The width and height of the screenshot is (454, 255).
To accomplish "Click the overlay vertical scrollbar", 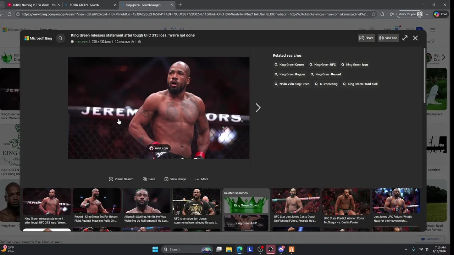I will 424,75.
